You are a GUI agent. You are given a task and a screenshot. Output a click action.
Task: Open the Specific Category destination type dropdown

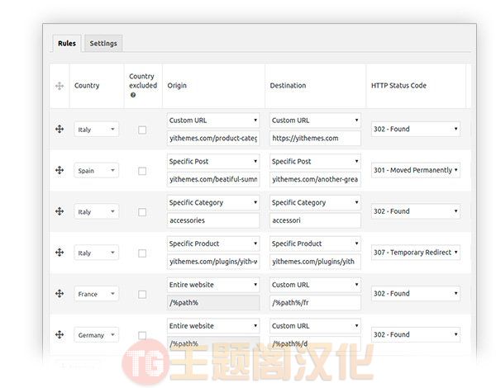pos(315,202)
